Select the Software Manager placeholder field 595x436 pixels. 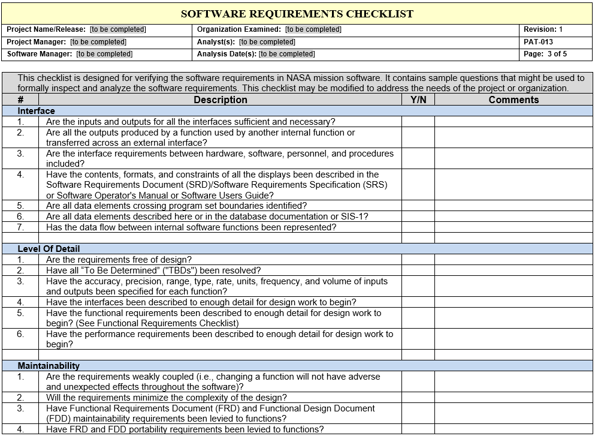(x=105, y=54)
